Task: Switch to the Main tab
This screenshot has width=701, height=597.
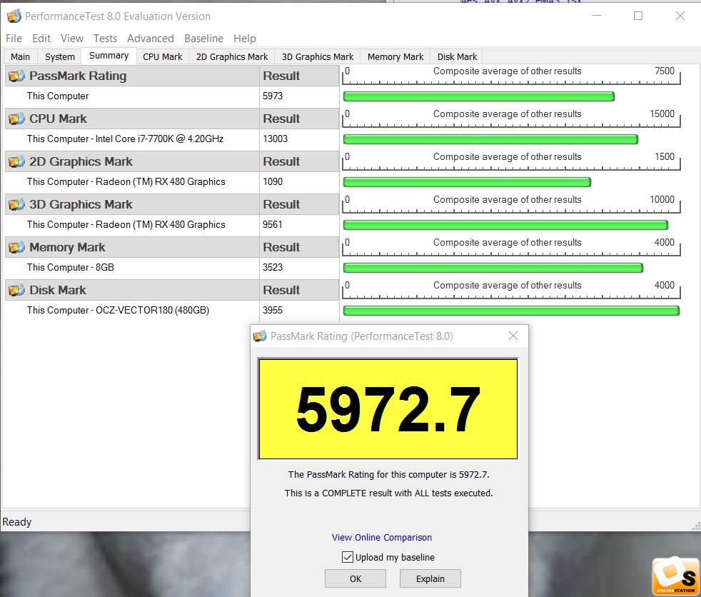Action: point(20,57)
